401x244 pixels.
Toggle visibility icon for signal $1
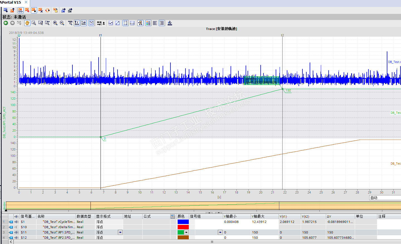[16, 222]
